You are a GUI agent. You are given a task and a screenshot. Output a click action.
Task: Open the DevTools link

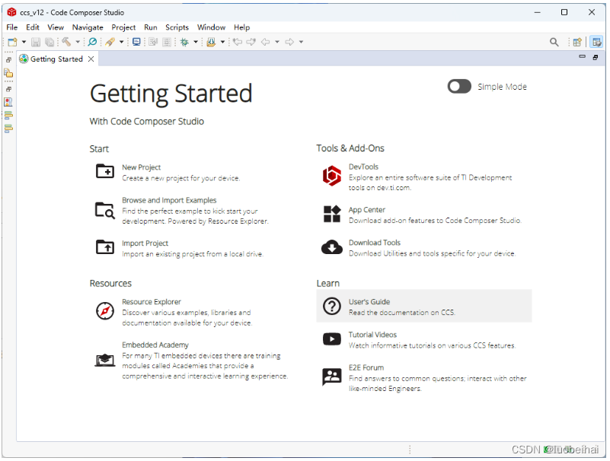point(363,167)
